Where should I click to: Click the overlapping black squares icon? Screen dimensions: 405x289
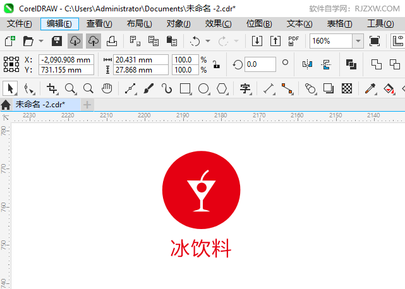pyautogui.click(x=351, y=64)
